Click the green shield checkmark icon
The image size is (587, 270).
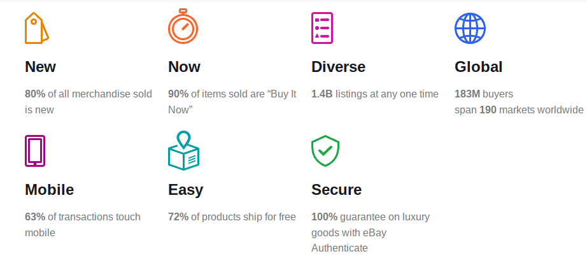click(x=325, y=151)
